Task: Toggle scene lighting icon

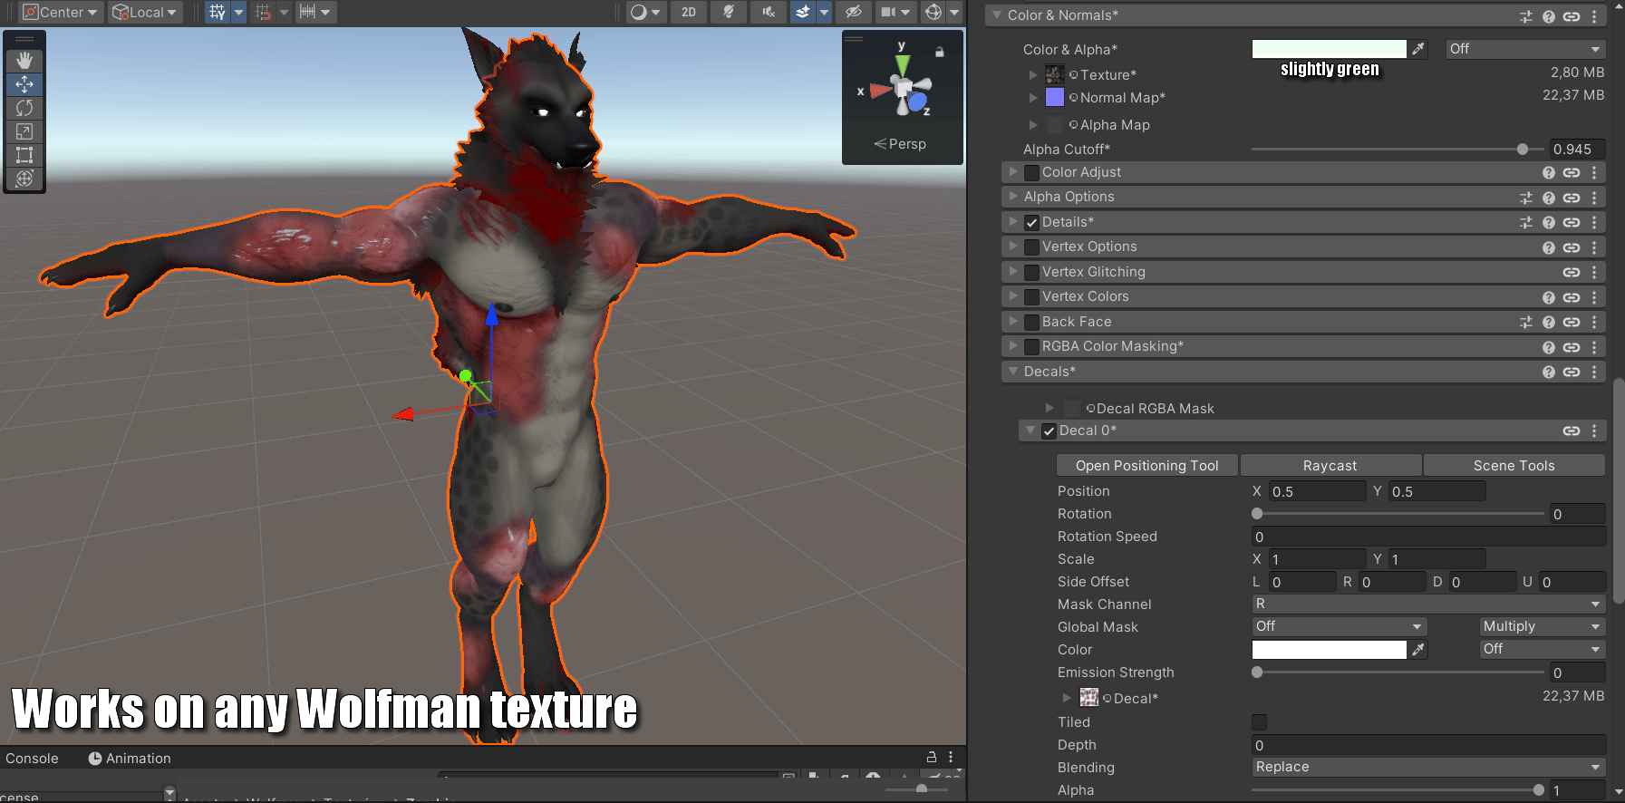Action: click(729, 12)
